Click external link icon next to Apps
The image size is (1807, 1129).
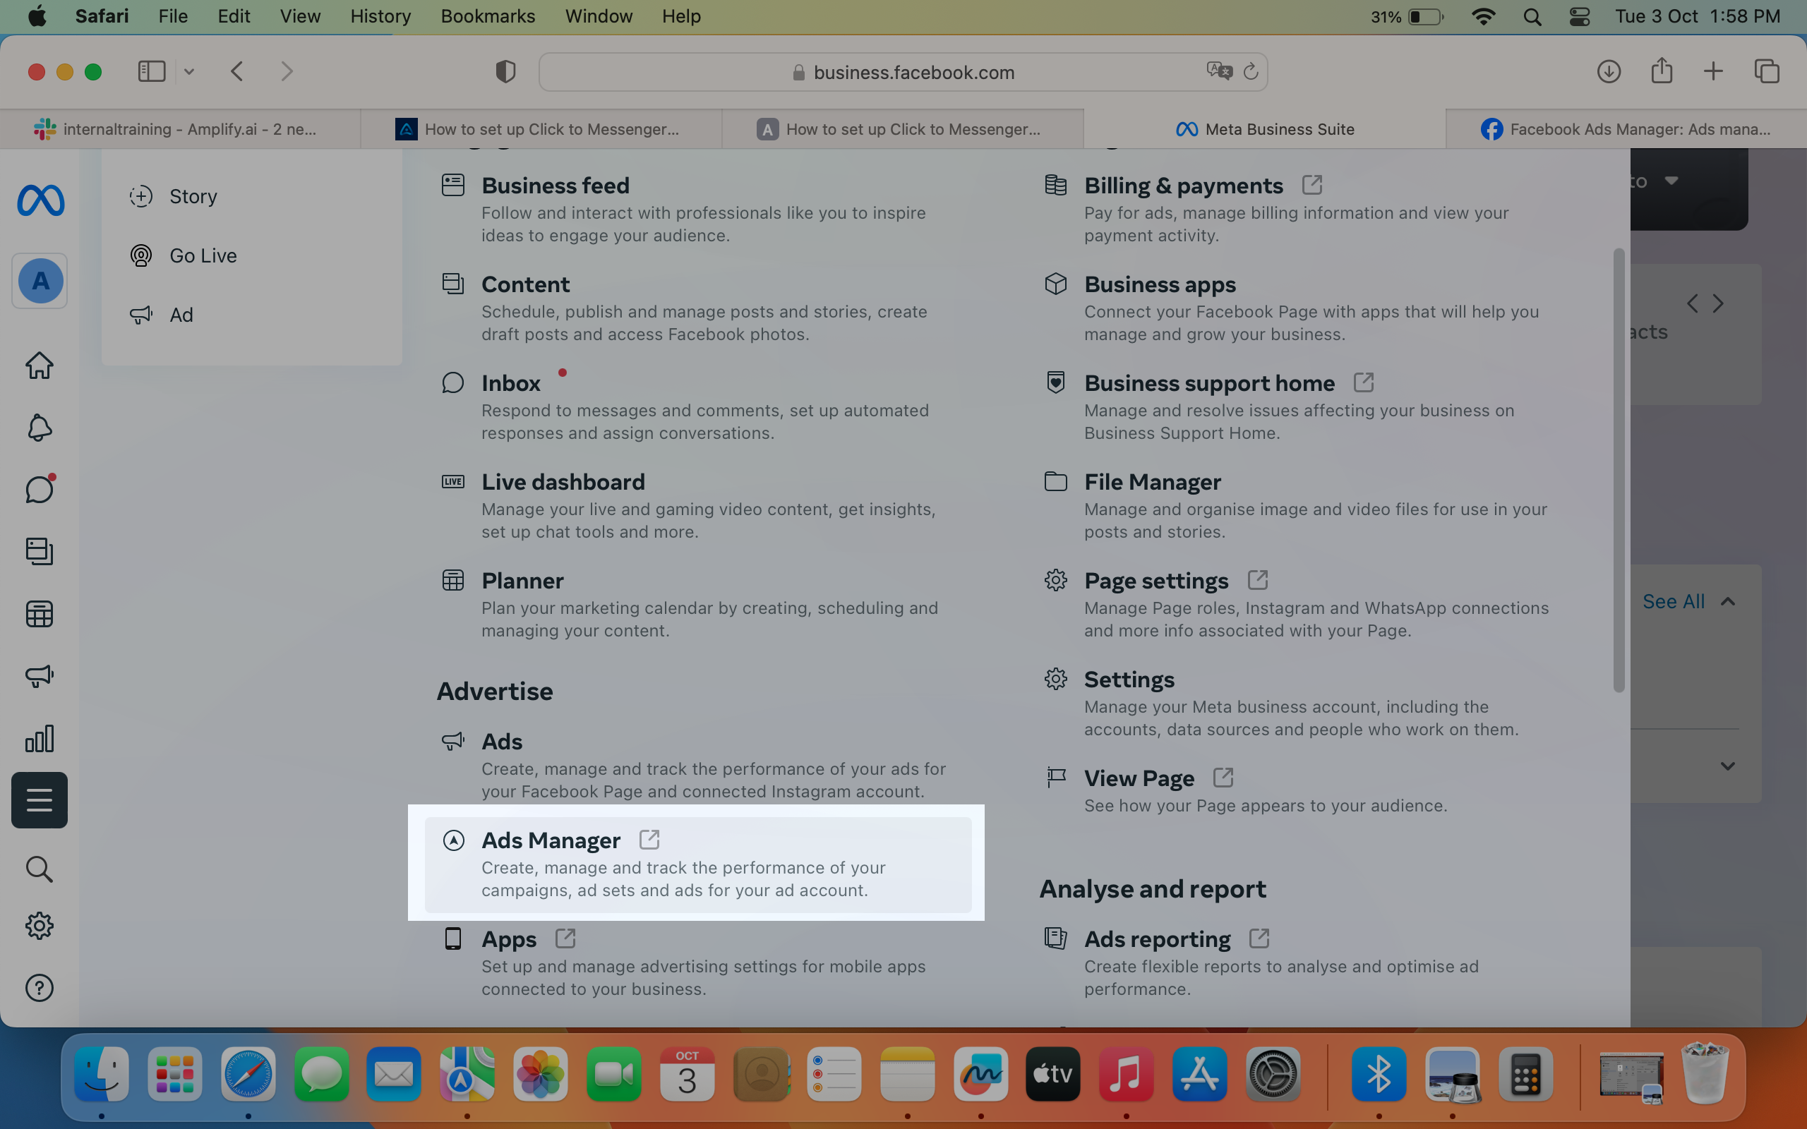(x=565, y=938)
